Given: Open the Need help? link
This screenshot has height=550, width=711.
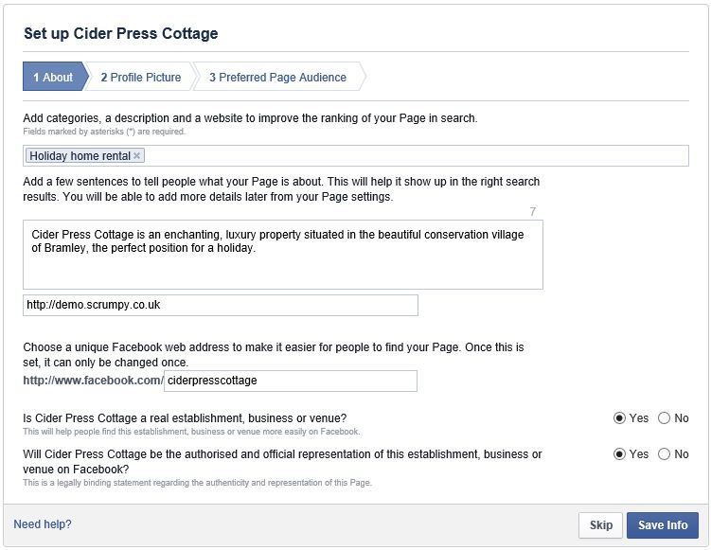Looking at the screenshot, I should pos(43,524).
